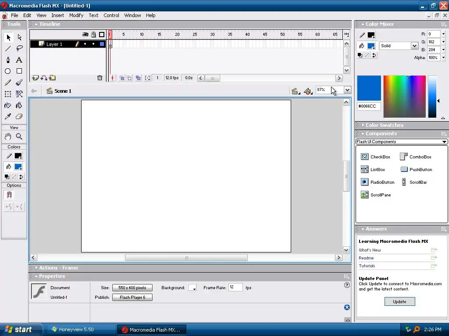The height and width of the screenshot is (336, 449).
Task: Open the Control menu
Action: 111,15
